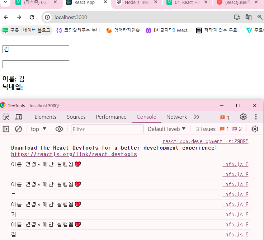Open info.js:8 link in first log row
The image size is (264, 240).
[236, 164]
